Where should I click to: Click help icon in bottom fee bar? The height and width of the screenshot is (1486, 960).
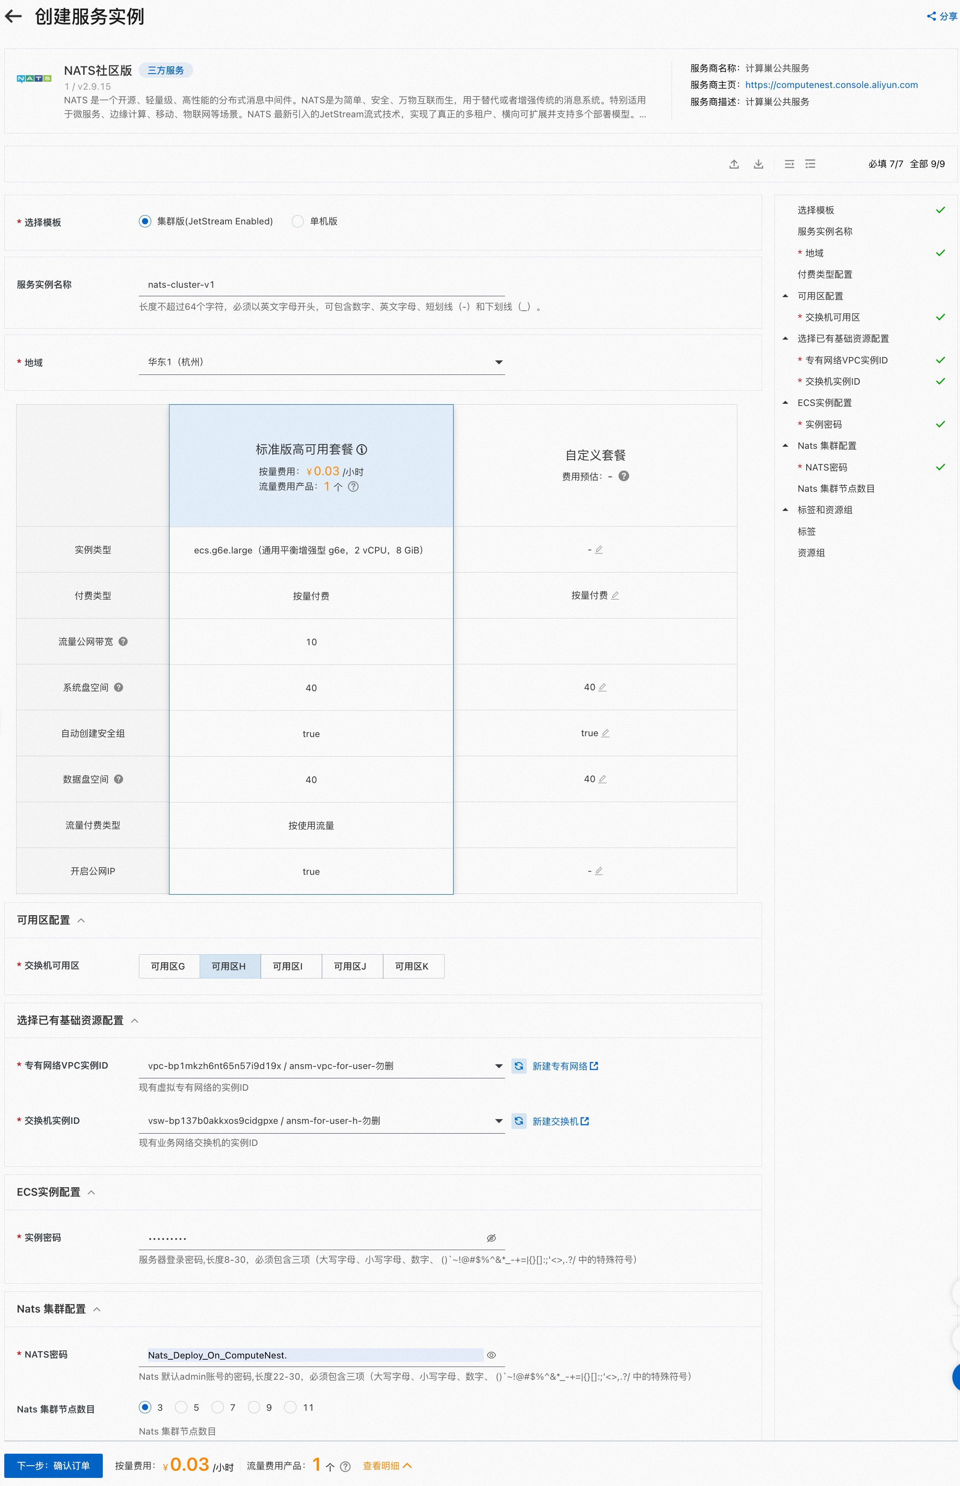tap(345, 1466)
